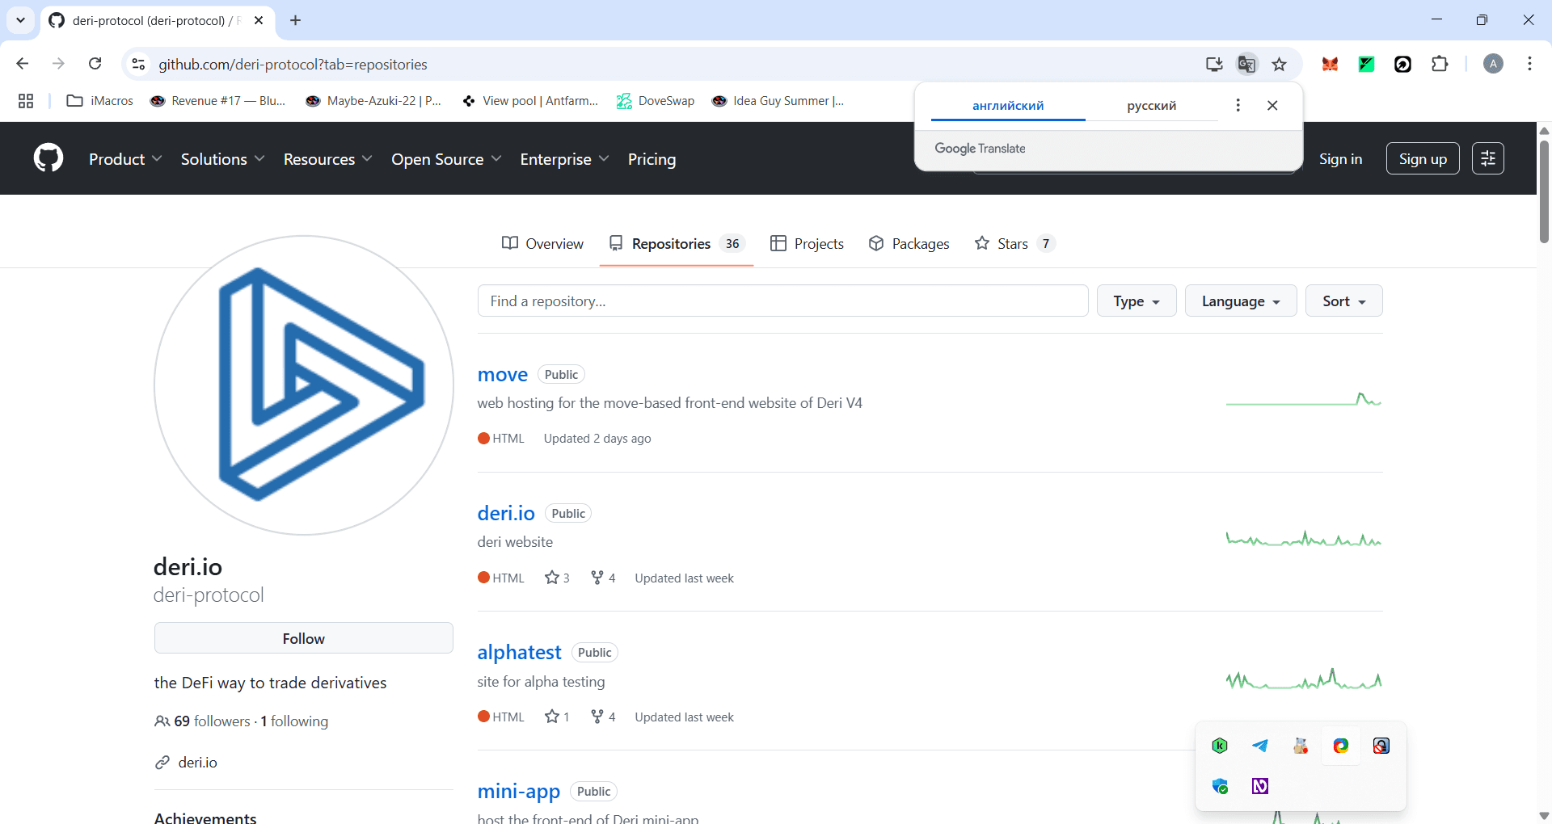Close the Google Translate popup
This screenshot has height=824, width=1552.
(1272, 105)
